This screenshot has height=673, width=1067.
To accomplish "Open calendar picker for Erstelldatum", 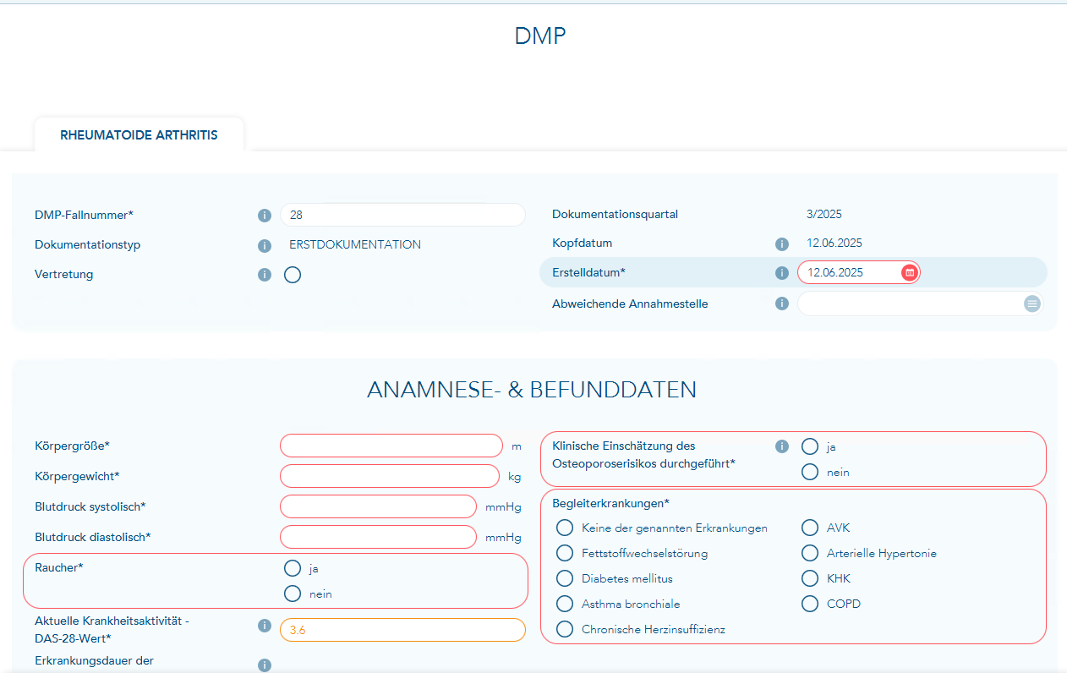I will tap(909, 272).
